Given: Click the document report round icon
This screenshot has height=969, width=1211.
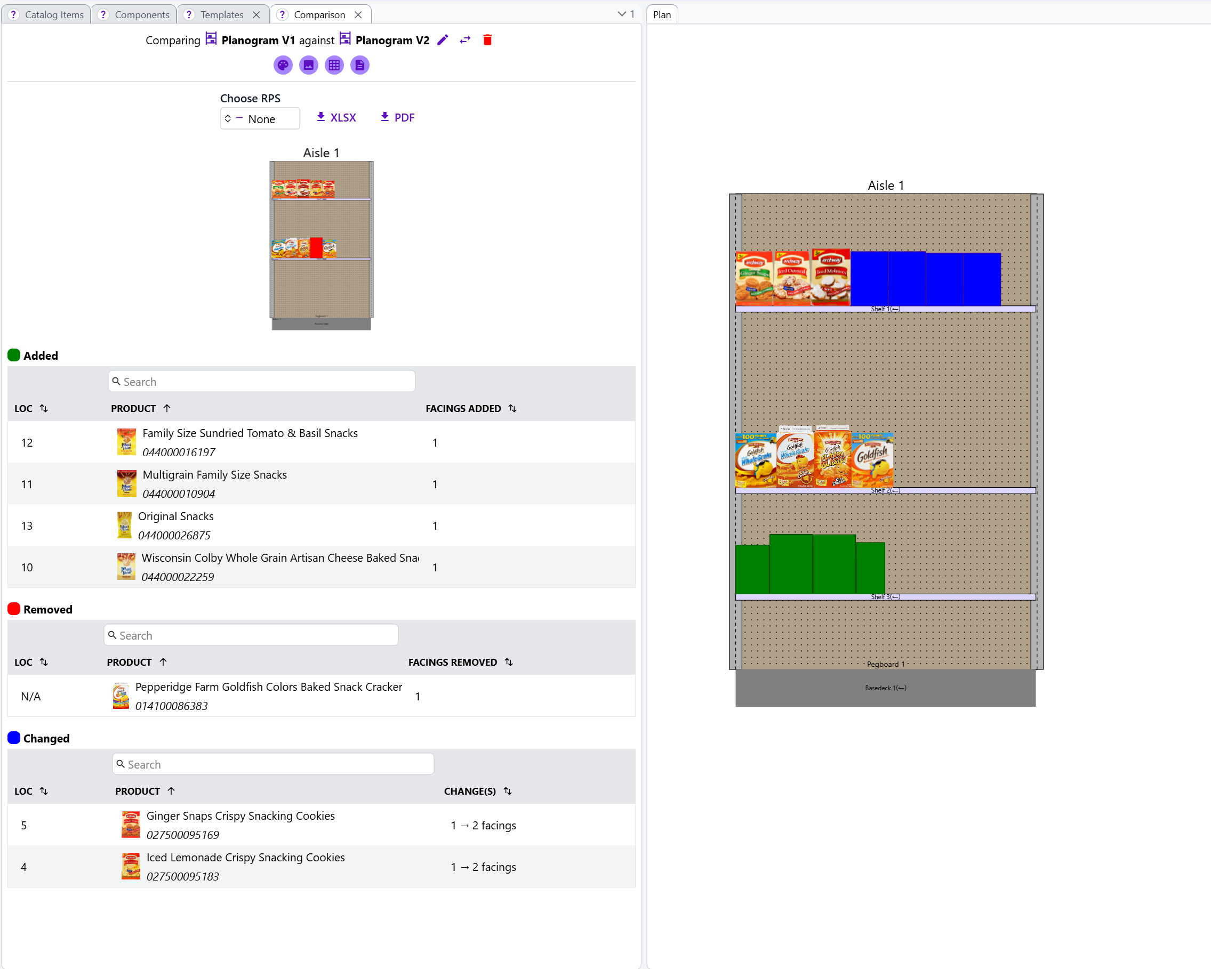Looking at the screenshot, I should coord(359,65).
